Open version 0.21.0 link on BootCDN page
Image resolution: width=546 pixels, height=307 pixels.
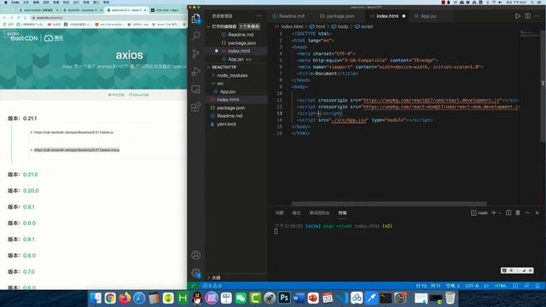click(31, 174)
